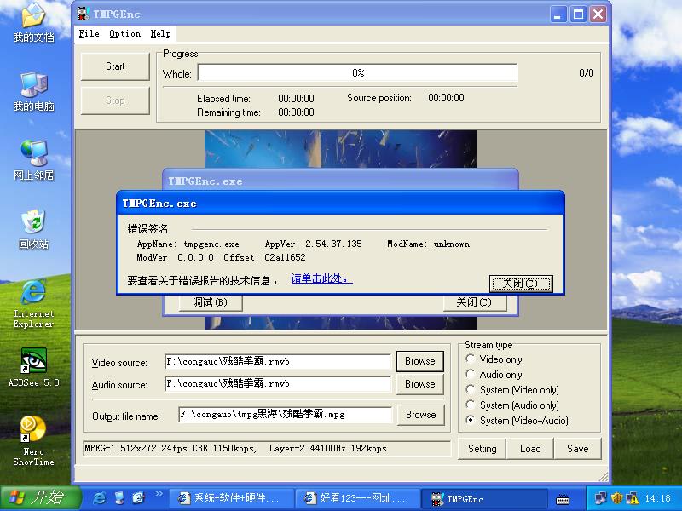Select the Video only stream type
The height and width of the screenshot is (511, 682).
tap(471, 359)
